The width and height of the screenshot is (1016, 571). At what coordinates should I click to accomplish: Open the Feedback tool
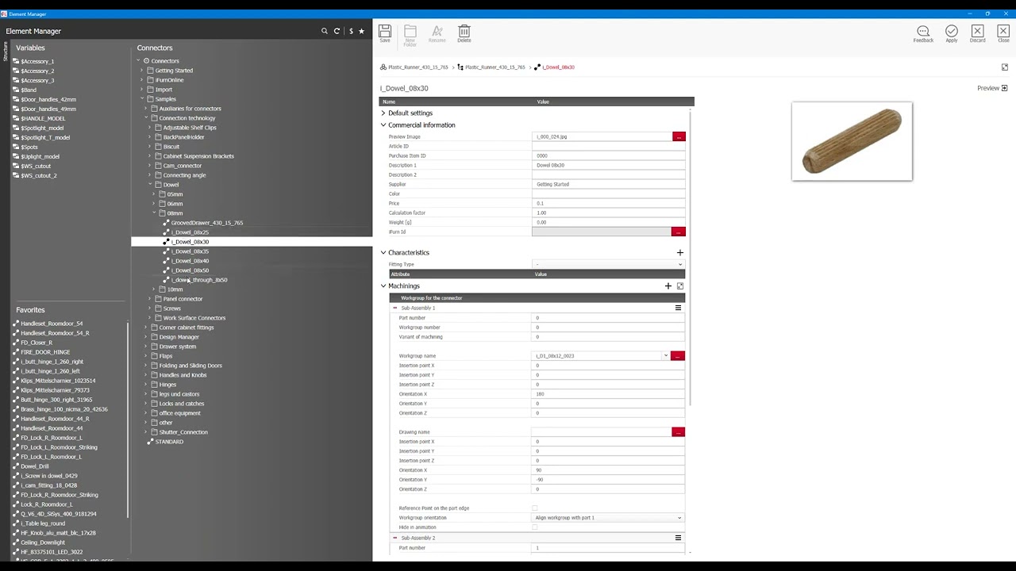[x=923, y=33]
